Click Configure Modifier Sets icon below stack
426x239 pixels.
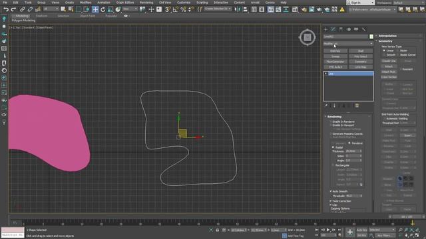[357, 106]
